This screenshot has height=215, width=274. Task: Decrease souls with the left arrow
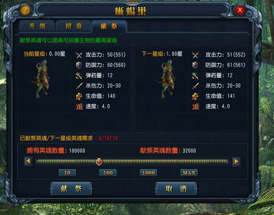(28, 161)
